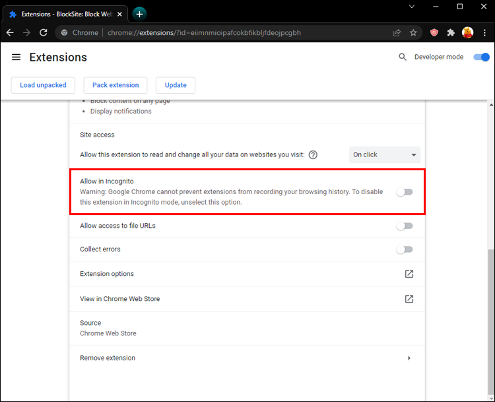Viewport: 495px width, 402px height.
Task: Click the Remove extension label
Action: pyautogui.click(x=108, y=358)
